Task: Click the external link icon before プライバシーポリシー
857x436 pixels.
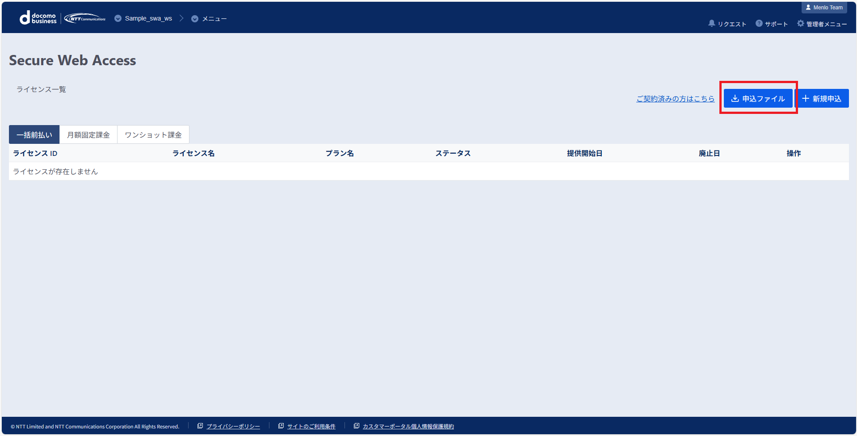Action: (x=200, y=426)
